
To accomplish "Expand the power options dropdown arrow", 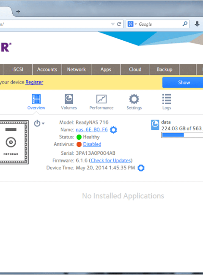I will point(43,124).
